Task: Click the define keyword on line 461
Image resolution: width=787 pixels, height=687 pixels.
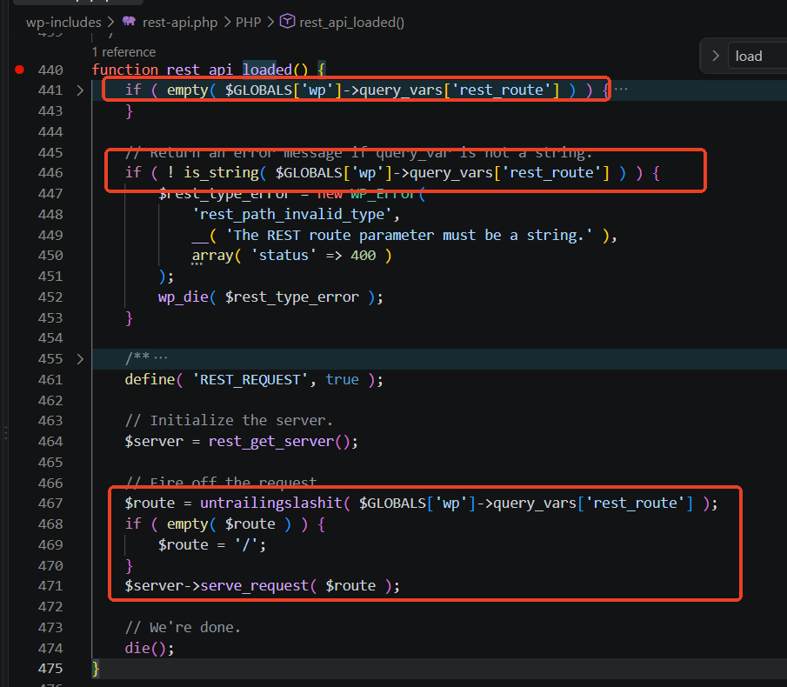Action: [150, 379]
